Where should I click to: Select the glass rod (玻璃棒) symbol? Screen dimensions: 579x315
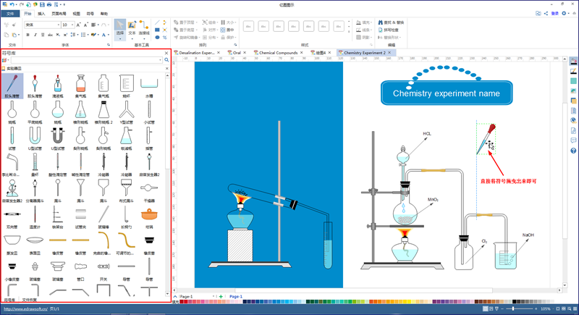(103, 214)
